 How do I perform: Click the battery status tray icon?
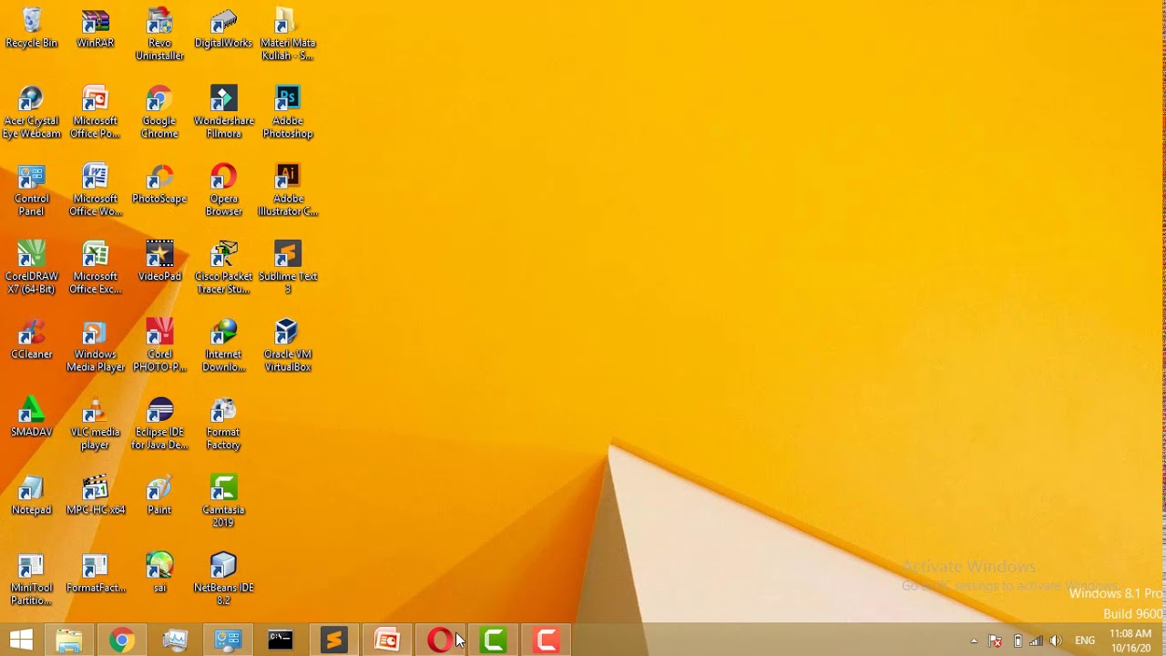tap(1018, 641)
